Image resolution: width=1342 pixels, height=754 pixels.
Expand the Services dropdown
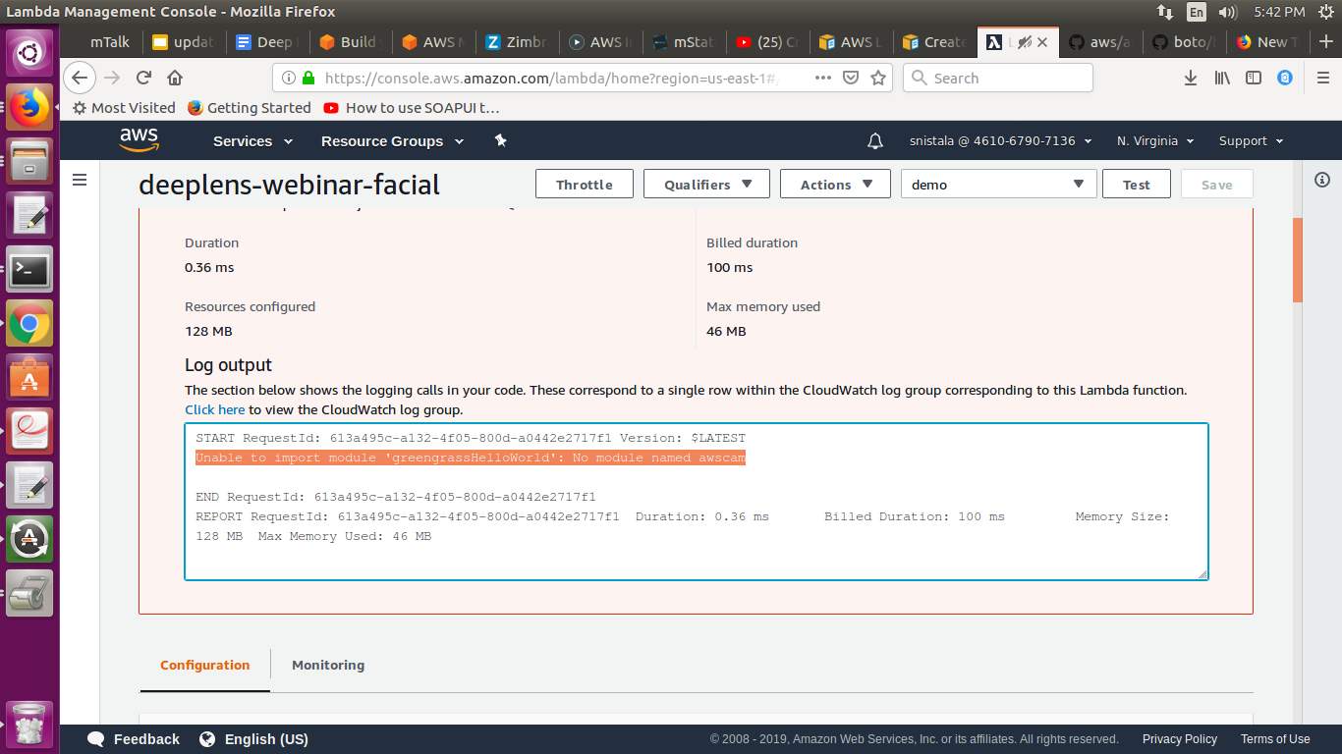coord(253,141)
